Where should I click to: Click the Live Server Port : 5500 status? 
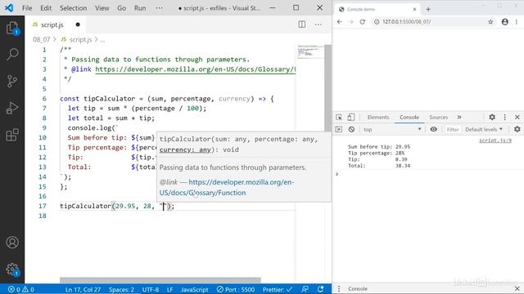[x=236, y=289]
